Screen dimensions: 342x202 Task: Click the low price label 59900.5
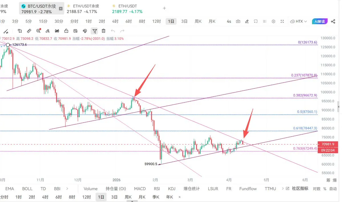(151, 164)
